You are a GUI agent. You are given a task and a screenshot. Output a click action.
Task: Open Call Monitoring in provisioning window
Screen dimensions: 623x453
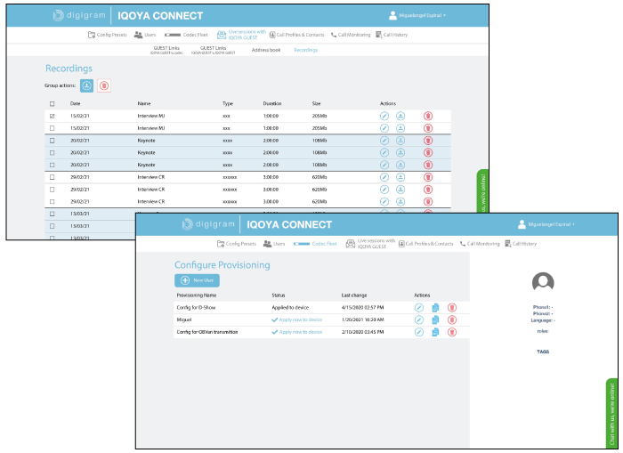tap(480, 244)
